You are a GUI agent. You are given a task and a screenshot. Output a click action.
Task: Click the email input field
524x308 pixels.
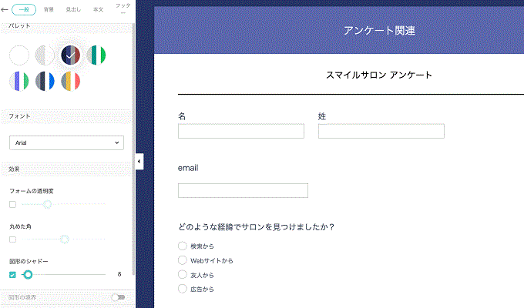(x=243, y=191)
